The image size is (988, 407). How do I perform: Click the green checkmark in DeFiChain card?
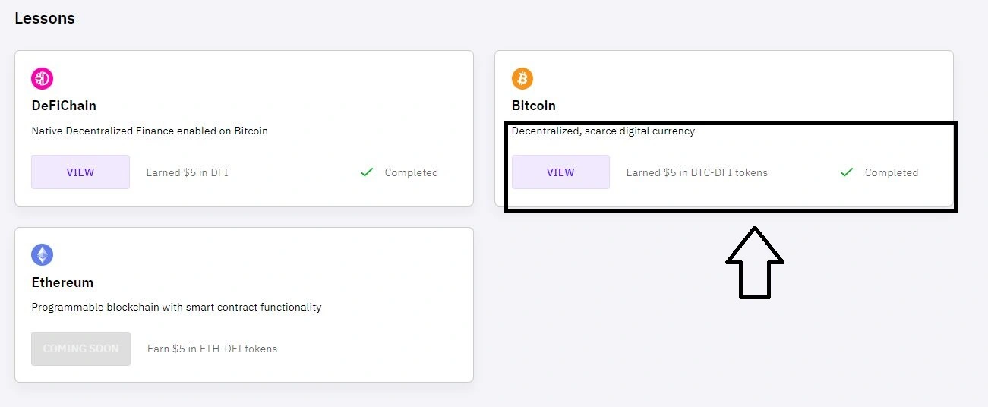(367, 172)
